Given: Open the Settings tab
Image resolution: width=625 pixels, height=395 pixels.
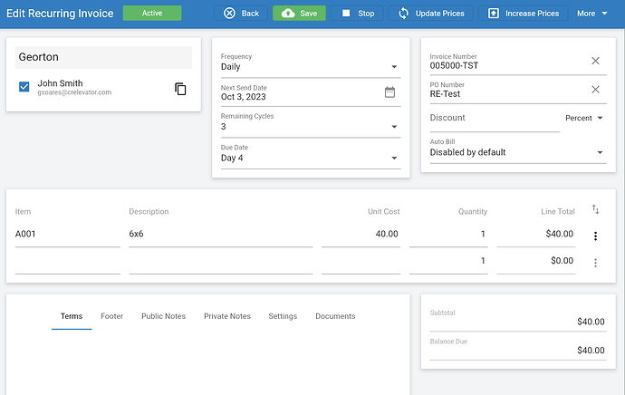Looking at the screenshot, I should tap(283, 316).
